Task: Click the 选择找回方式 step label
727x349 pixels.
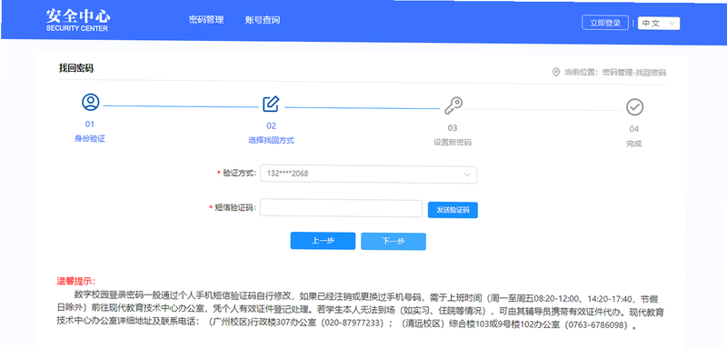Action: point(271,141)
